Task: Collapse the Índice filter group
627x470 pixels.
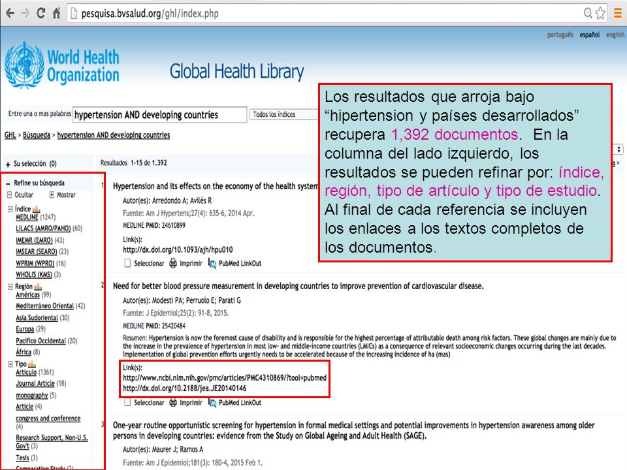Action: pos(10,209)
